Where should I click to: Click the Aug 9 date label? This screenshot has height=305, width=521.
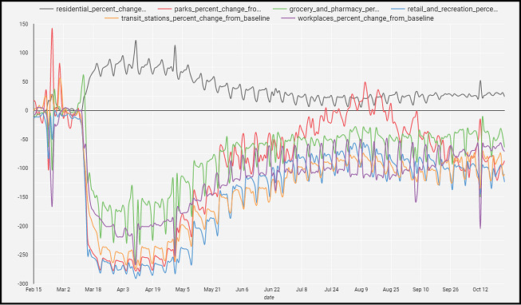pyautogui.click(x=361, y=290)
